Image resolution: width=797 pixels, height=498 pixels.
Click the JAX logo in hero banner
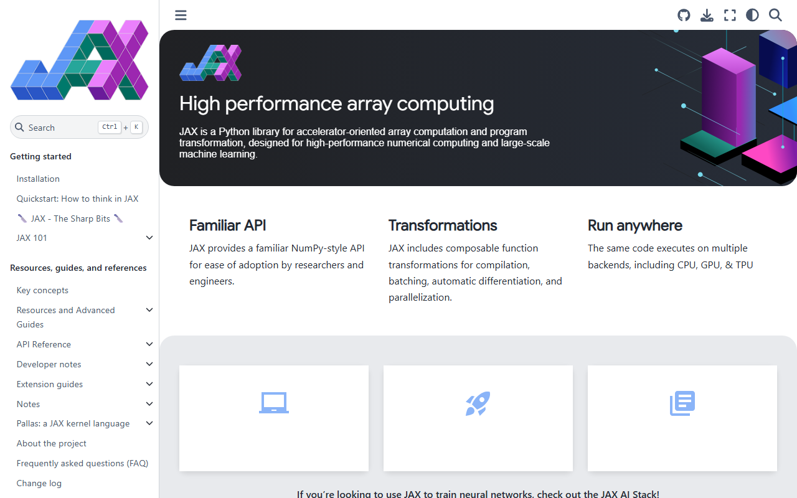210,63
